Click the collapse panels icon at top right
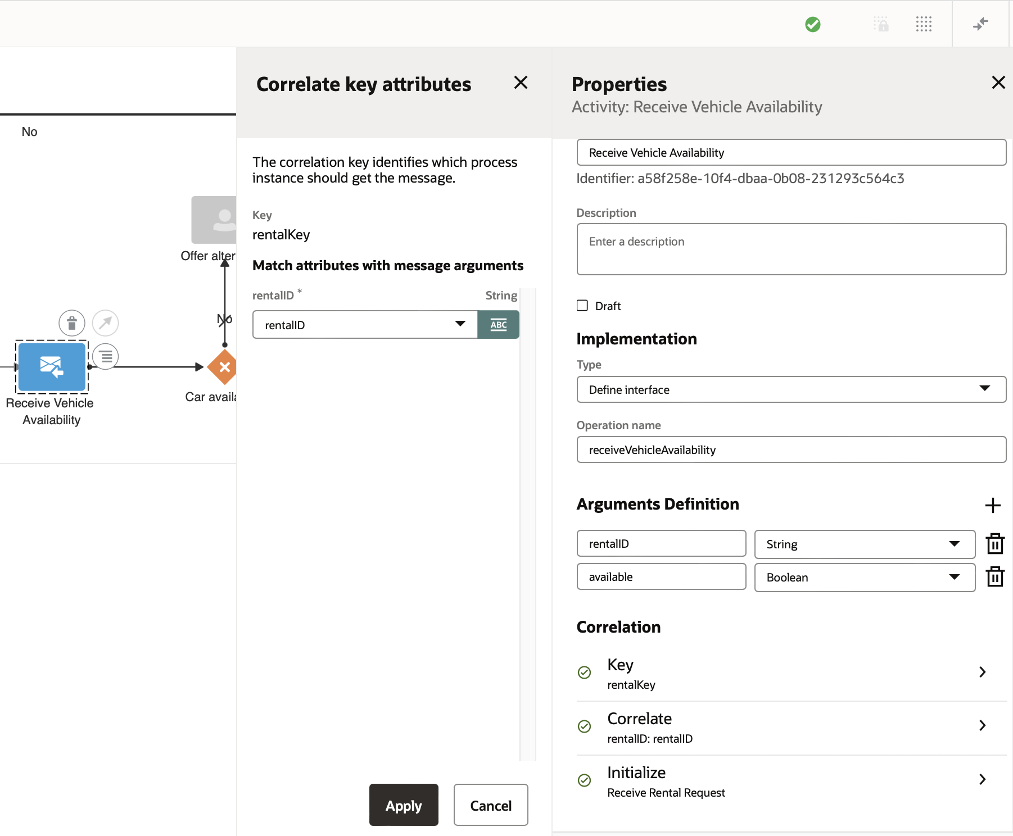 [980, 24]
